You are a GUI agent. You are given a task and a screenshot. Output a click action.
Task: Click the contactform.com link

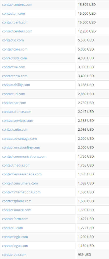click(15, 219)
